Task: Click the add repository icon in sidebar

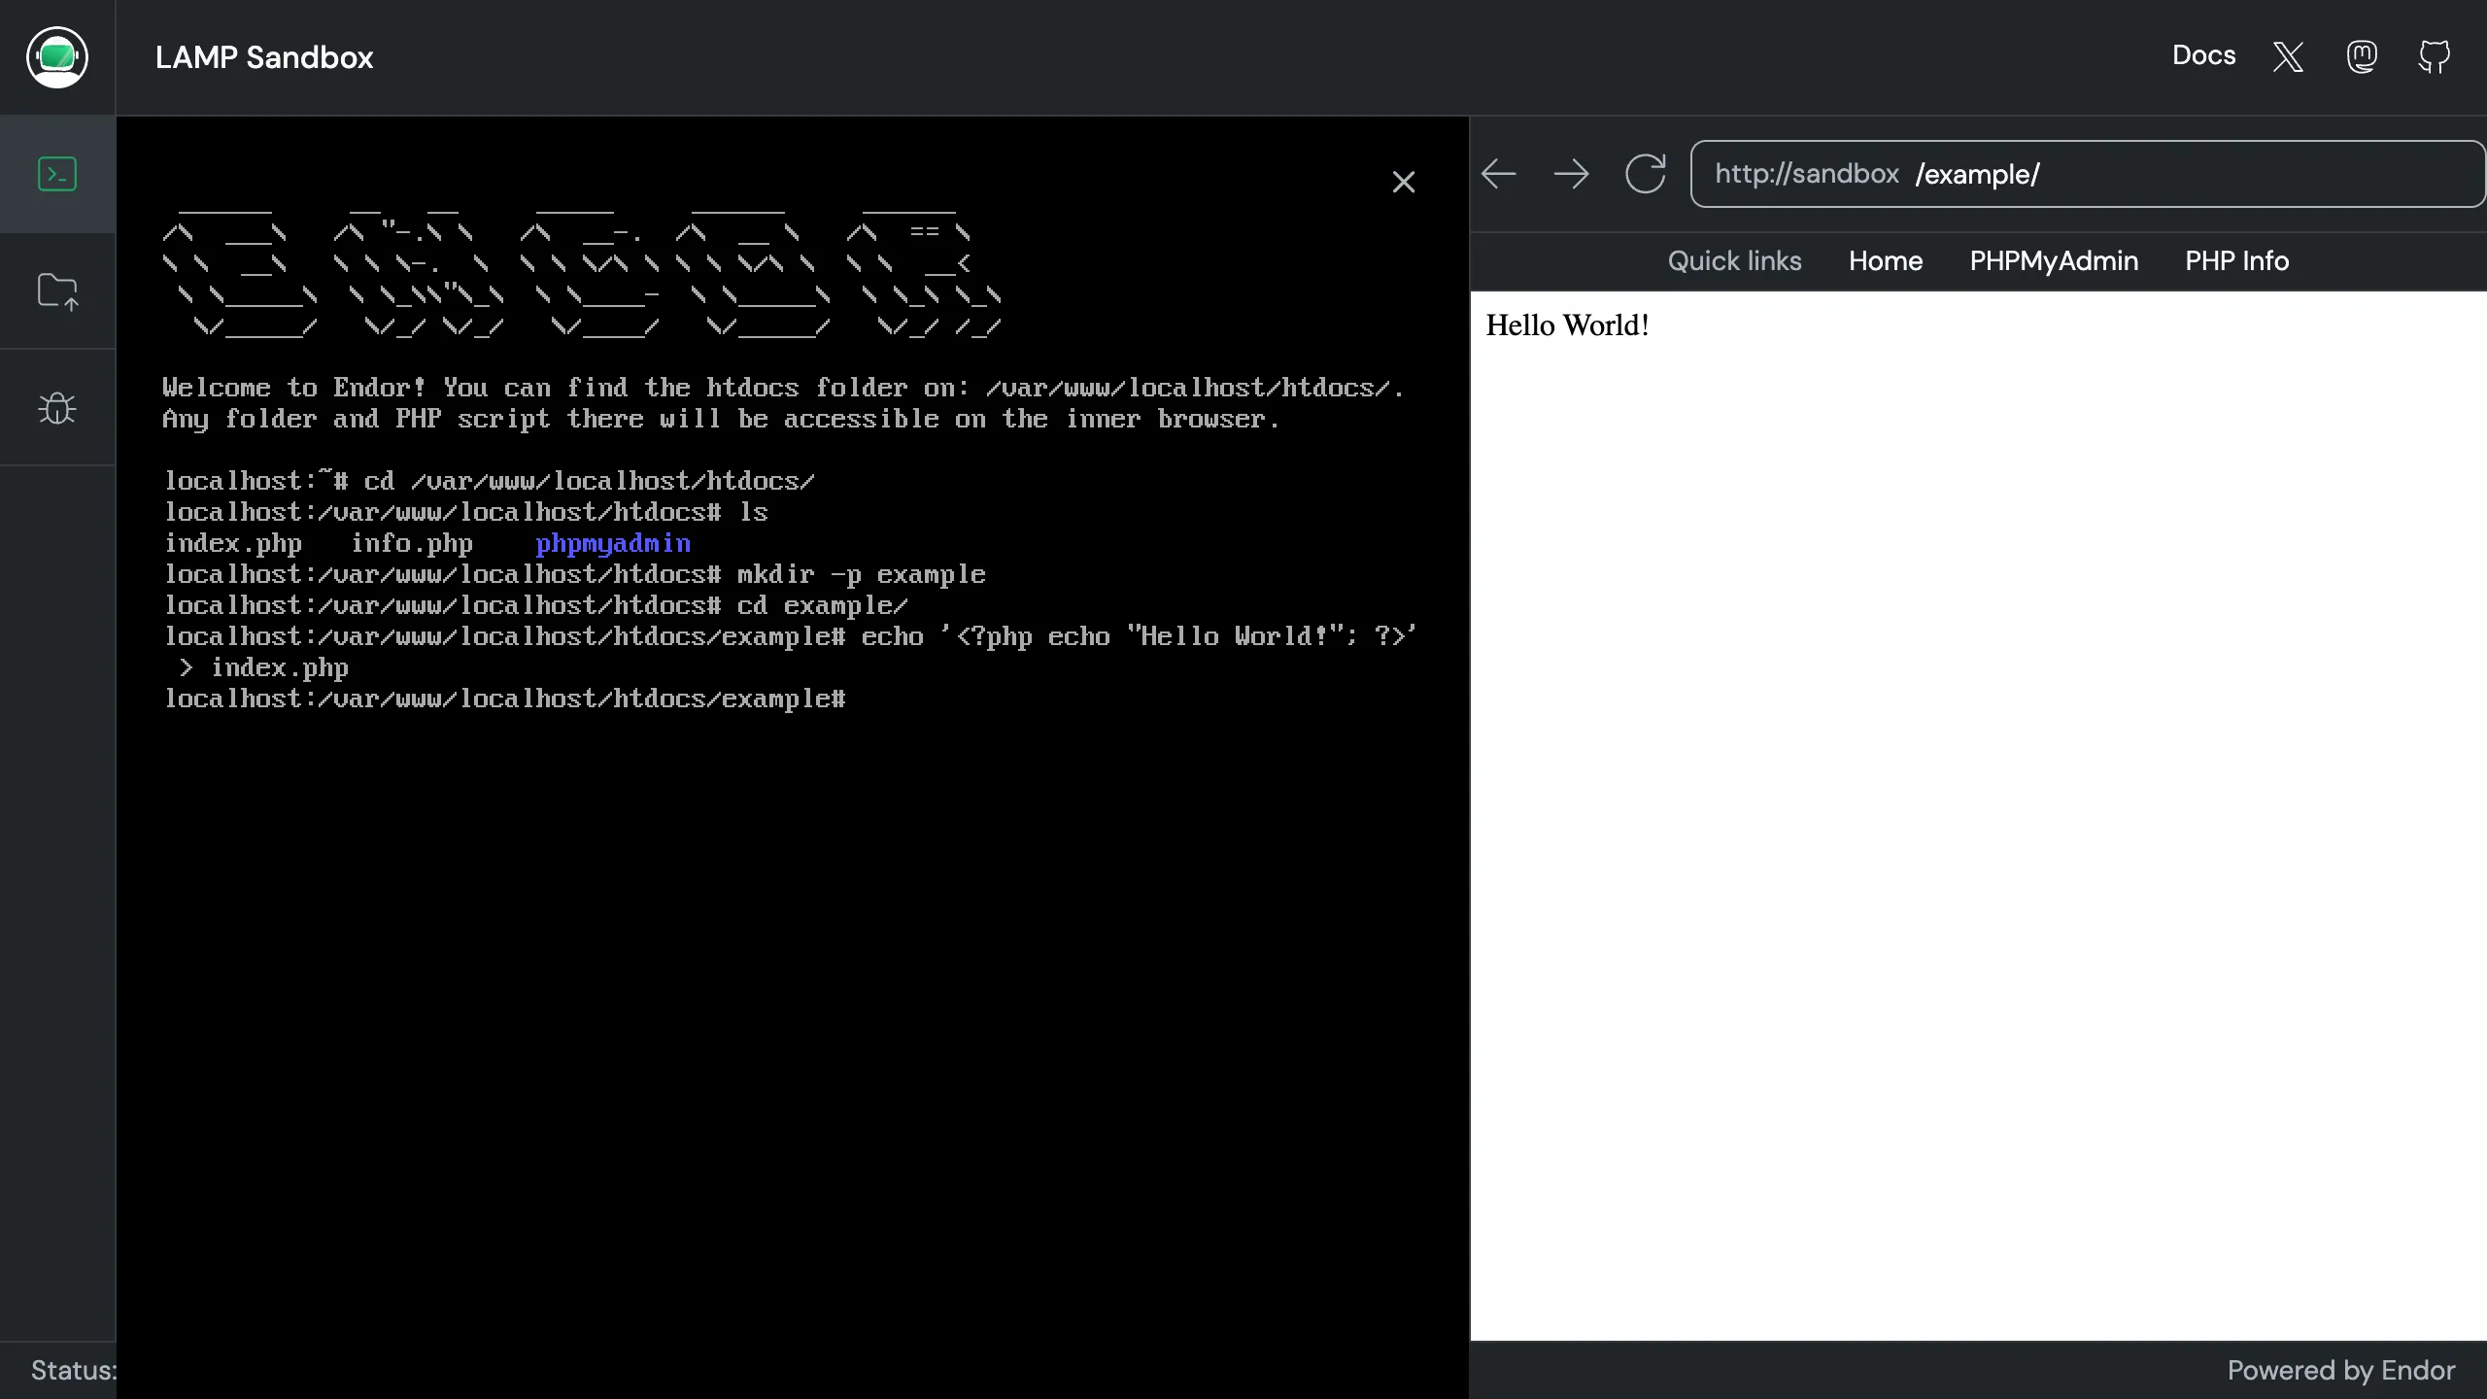Action: pyautogui.click(x=56, y=290)
